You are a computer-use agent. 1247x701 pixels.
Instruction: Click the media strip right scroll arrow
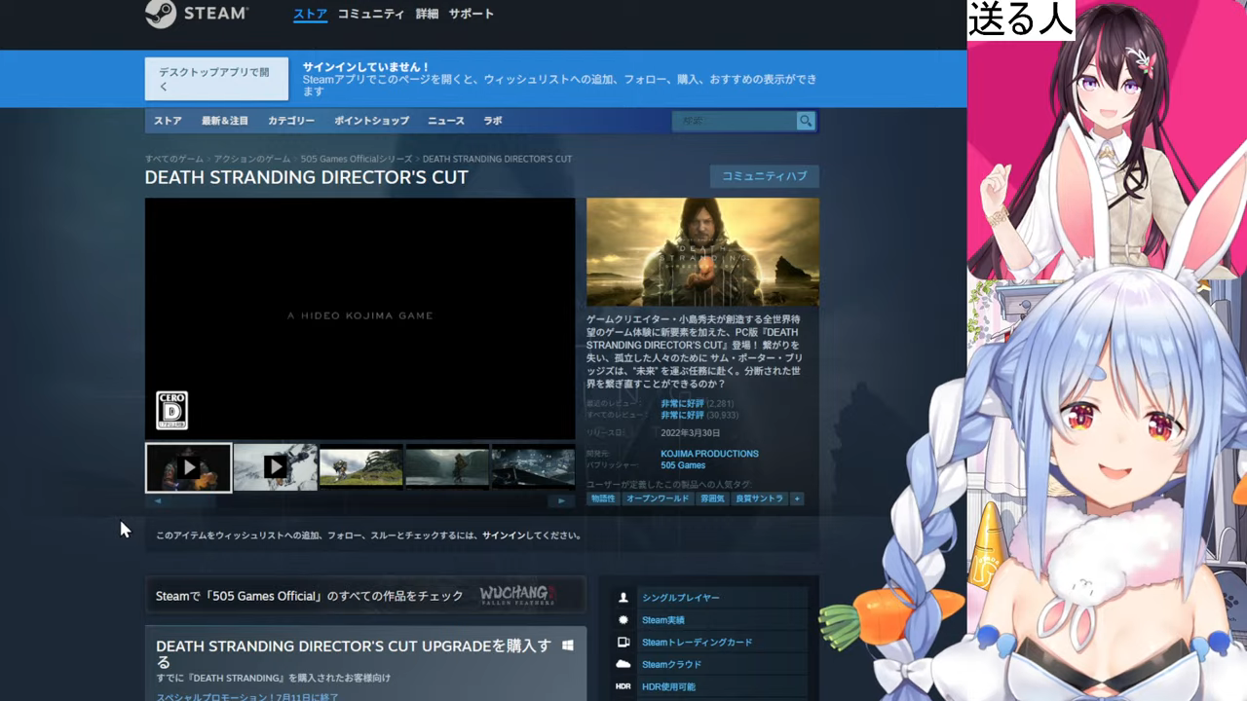[561, 500]
